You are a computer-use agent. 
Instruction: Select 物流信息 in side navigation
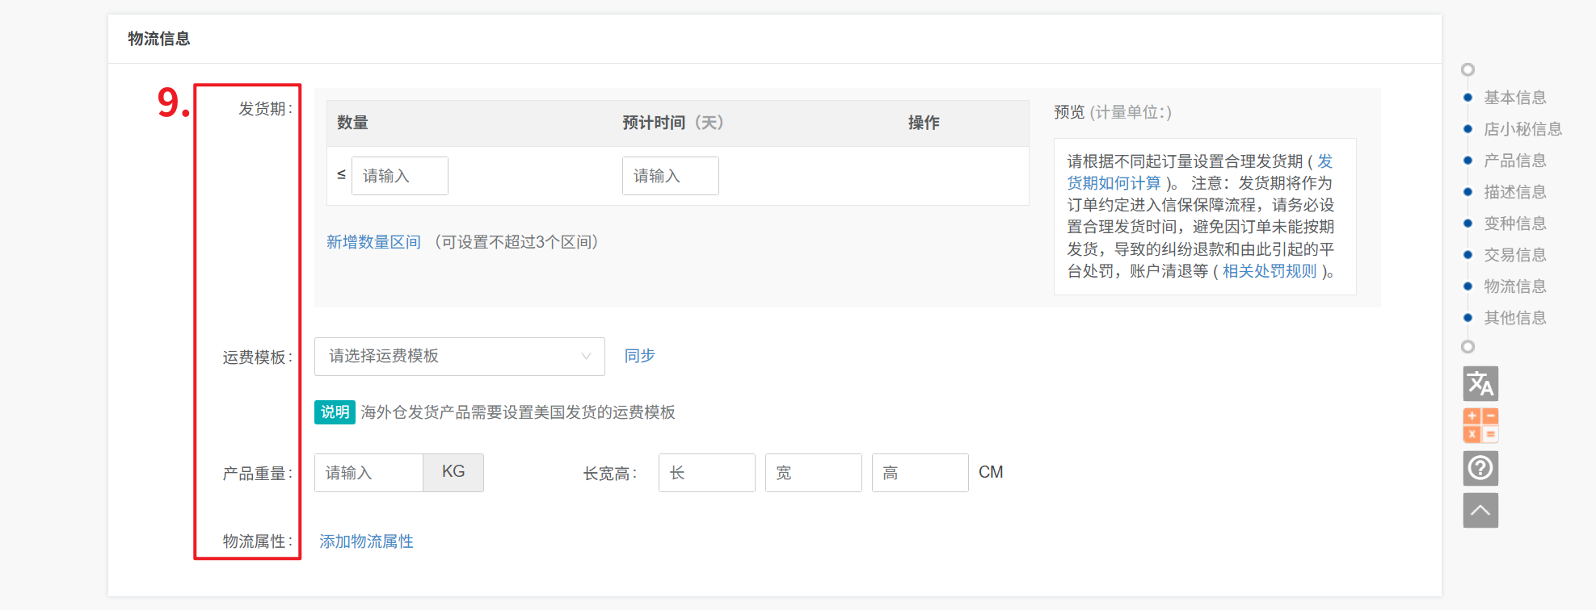(x=1514, y=286)
